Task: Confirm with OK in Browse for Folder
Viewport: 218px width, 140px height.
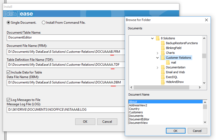Action: tap(176, 131)
